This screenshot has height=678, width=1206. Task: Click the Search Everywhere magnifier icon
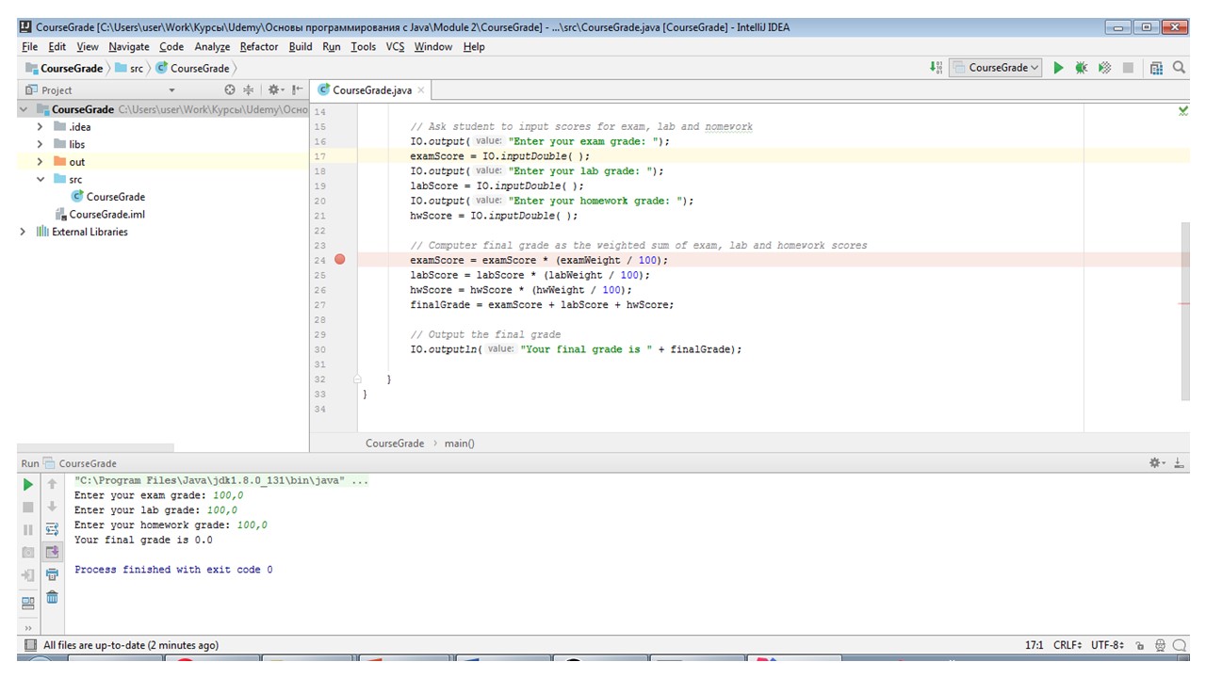1179,68
